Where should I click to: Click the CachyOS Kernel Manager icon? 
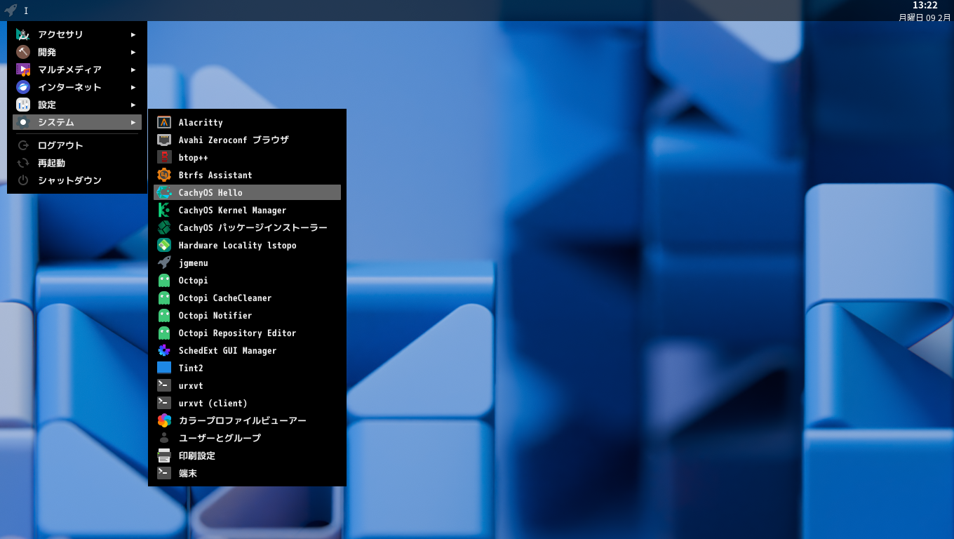click(164, 210)
